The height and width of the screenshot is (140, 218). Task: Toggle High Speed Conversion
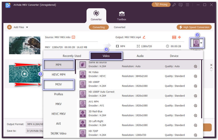pos(194,27)
